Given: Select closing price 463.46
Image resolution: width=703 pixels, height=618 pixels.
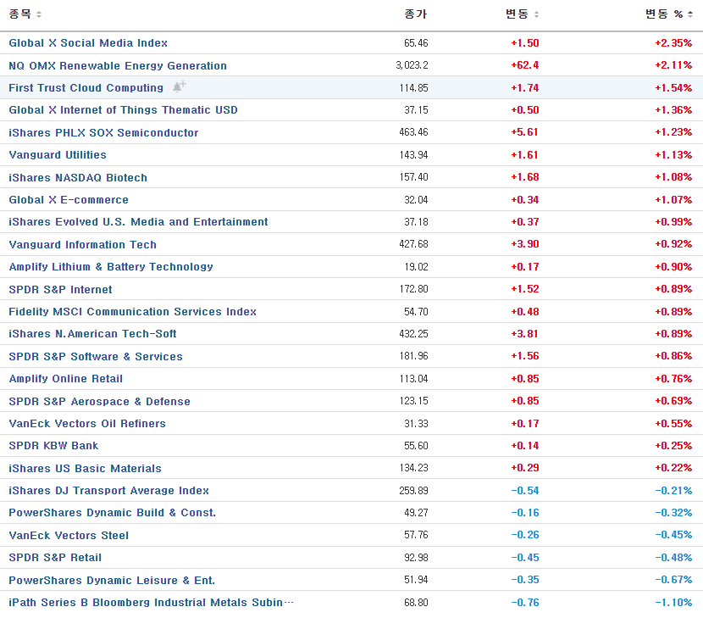Looking at the screenshot, I should click(414, 132).
